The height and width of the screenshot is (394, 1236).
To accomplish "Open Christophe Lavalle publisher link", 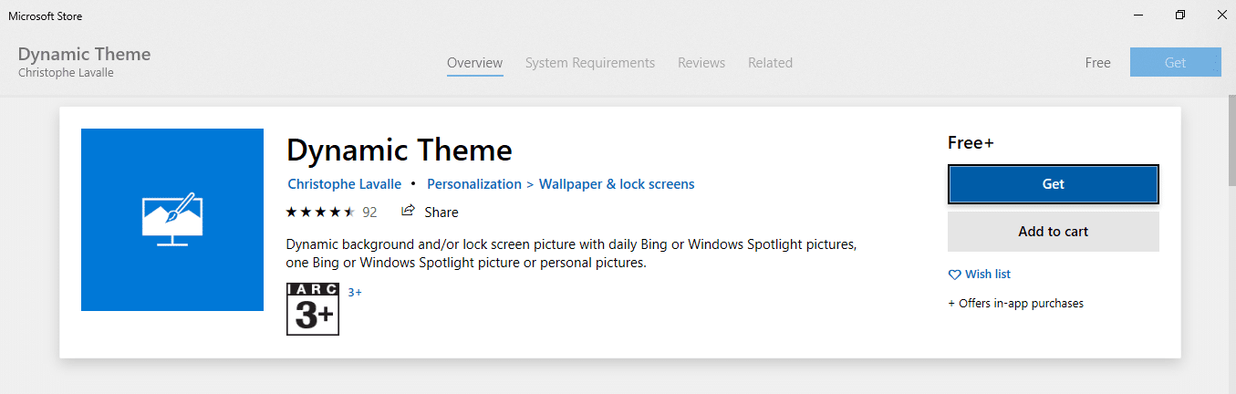I will click(x=345, y=184).
